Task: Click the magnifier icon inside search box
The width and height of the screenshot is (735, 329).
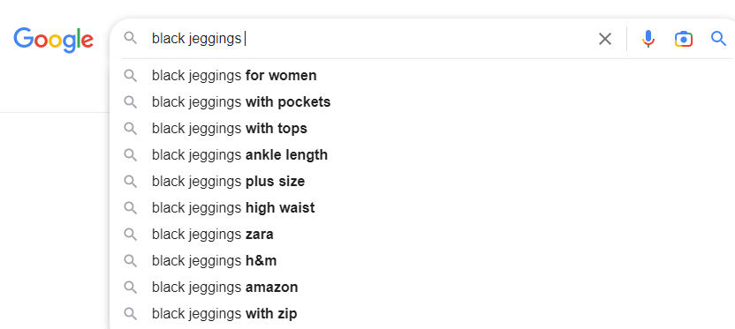Action: 131,39
